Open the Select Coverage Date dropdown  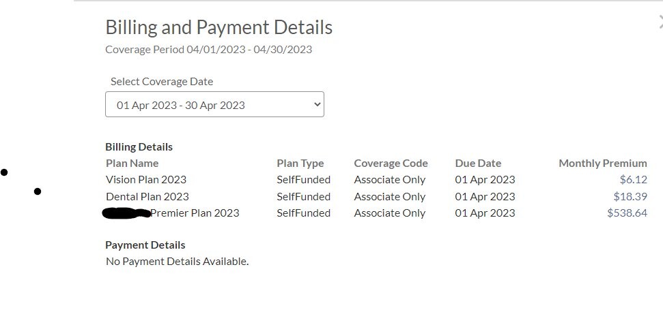coord(214,105)
